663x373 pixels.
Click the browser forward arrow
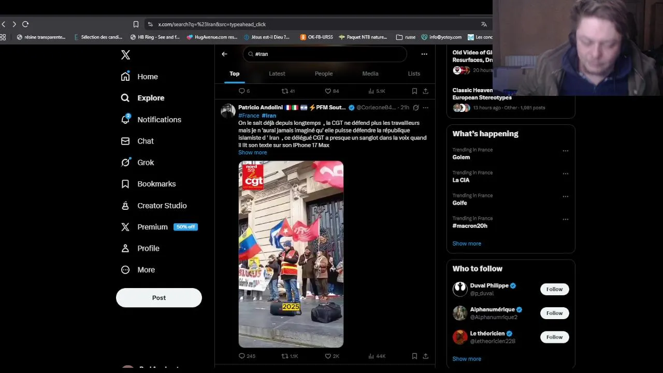pyautogui.click(x=14, y=24)
